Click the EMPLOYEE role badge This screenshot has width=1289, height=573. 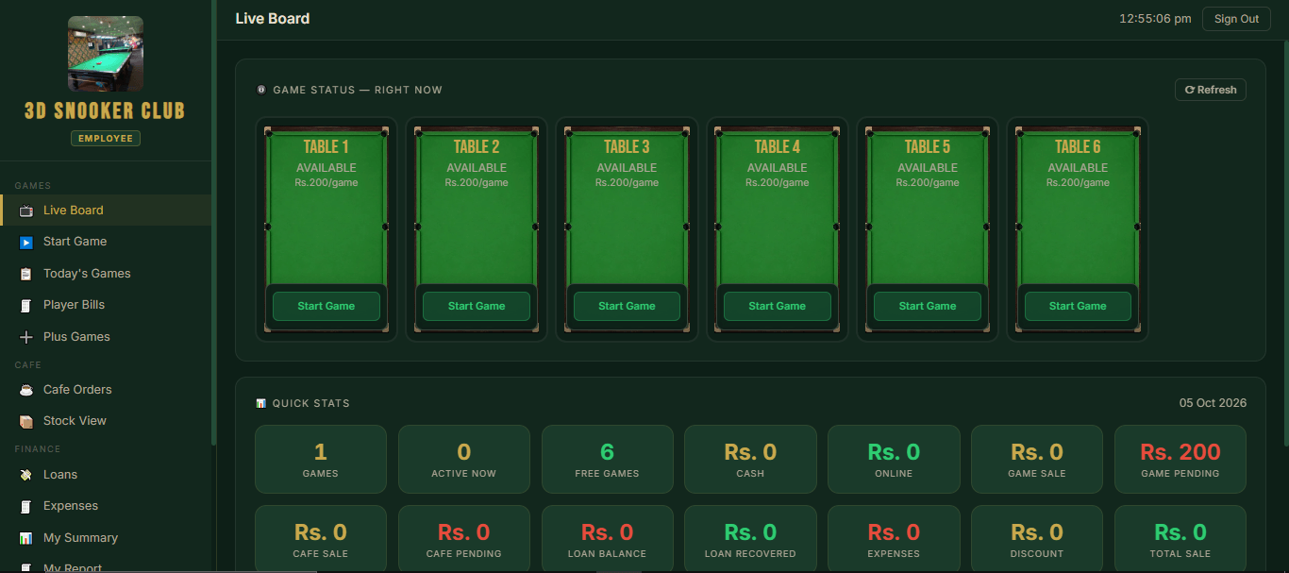(x=106, y=139)
